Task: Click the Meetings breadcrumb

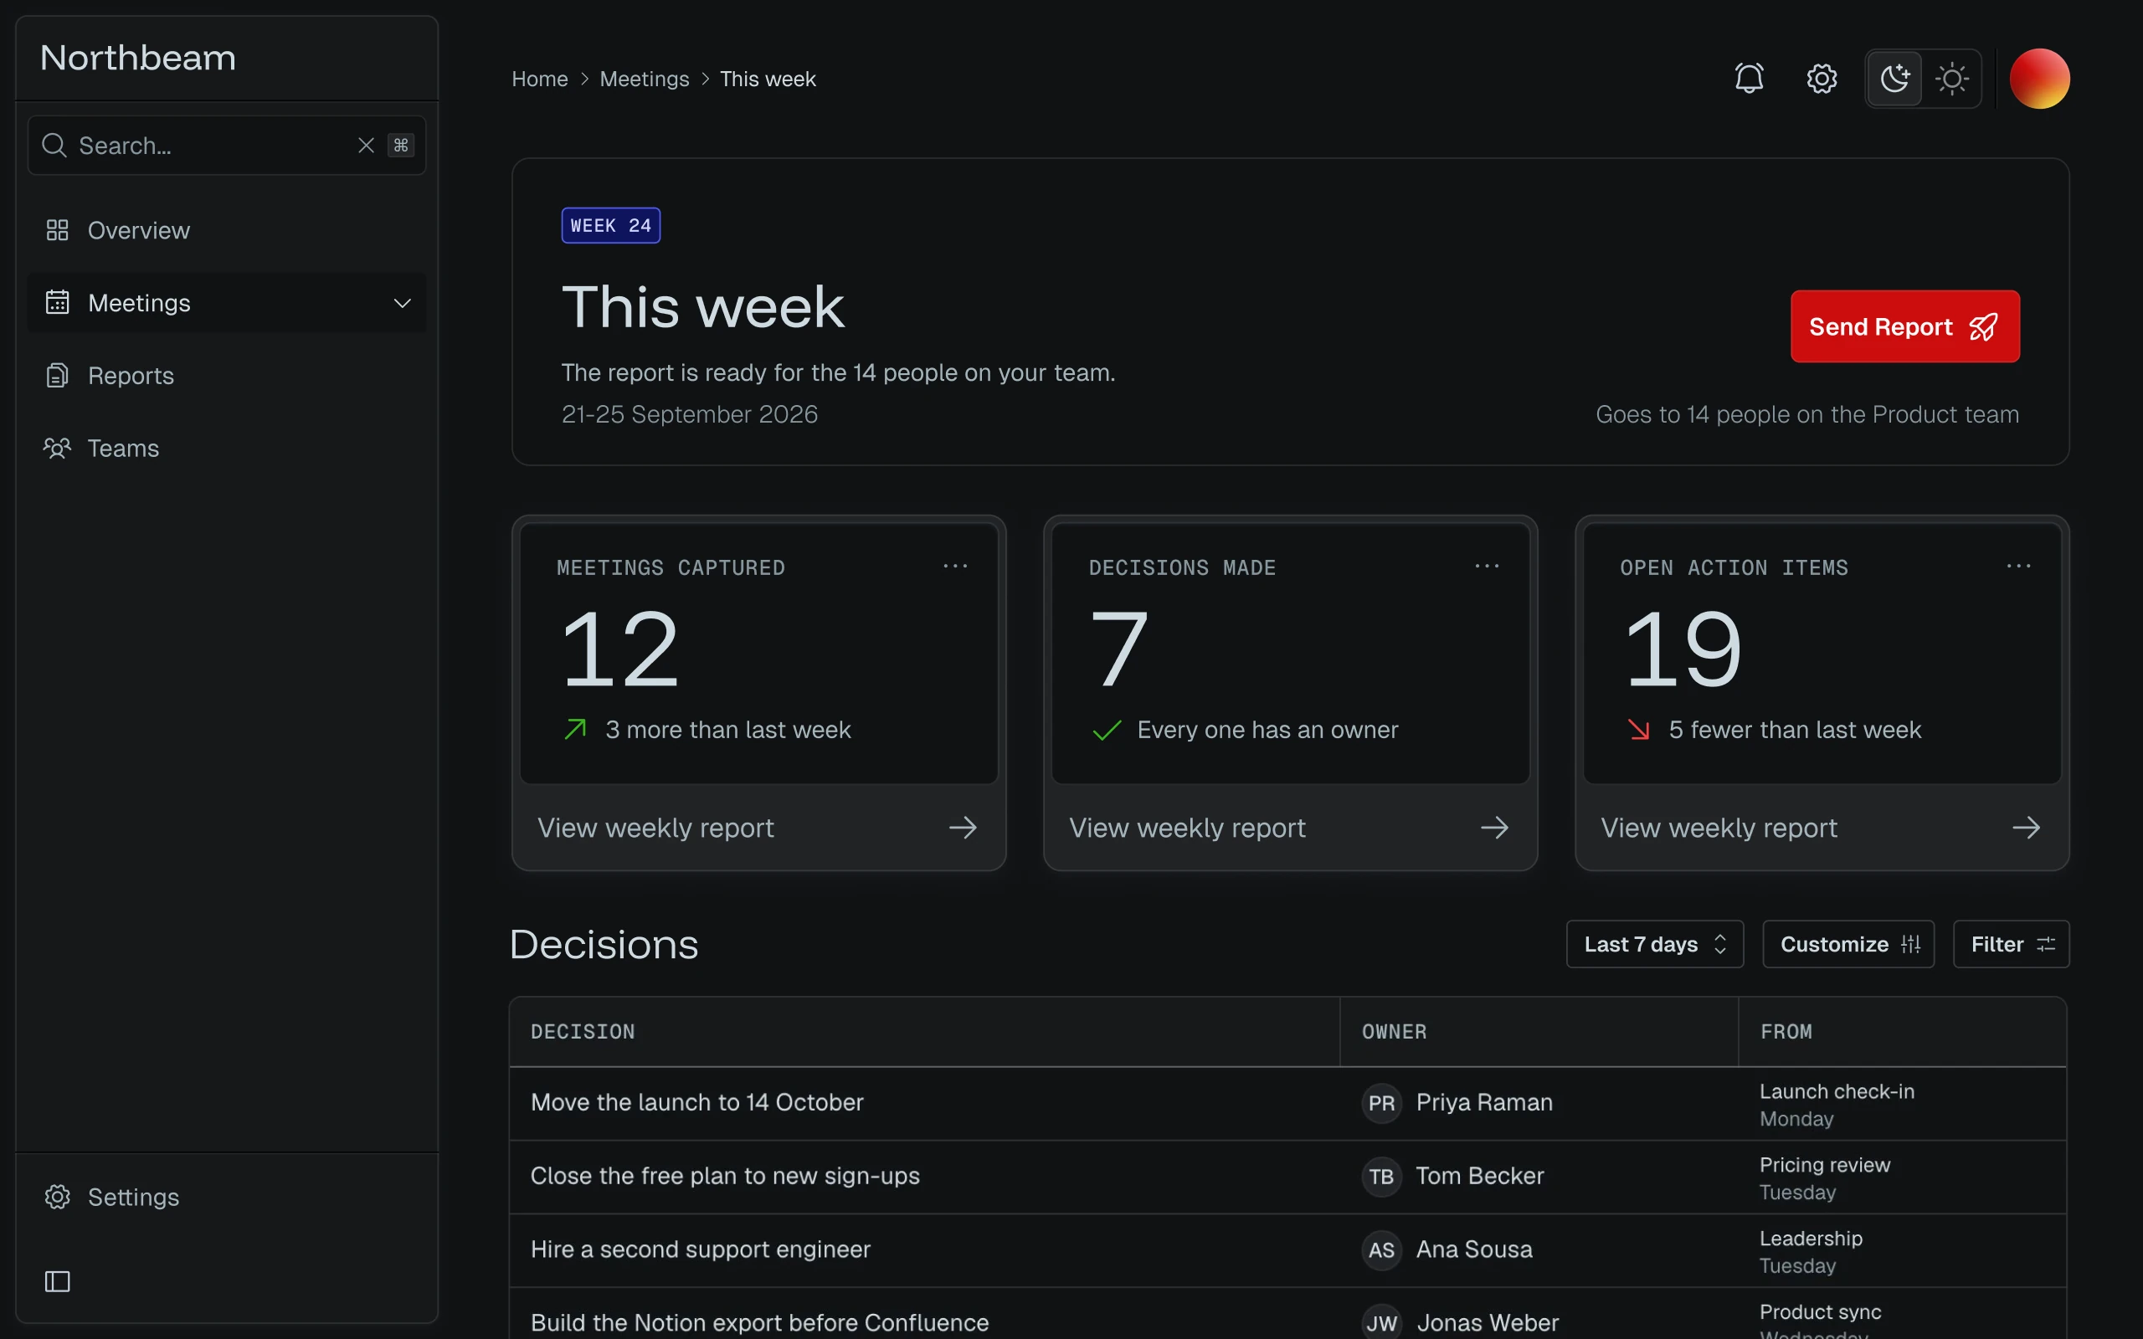Action: [644, 79]
